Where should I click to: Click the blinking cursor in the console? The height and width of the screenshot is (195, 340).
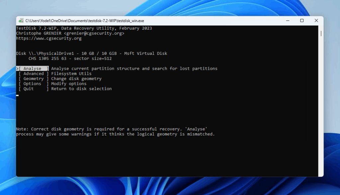[17, 96]
